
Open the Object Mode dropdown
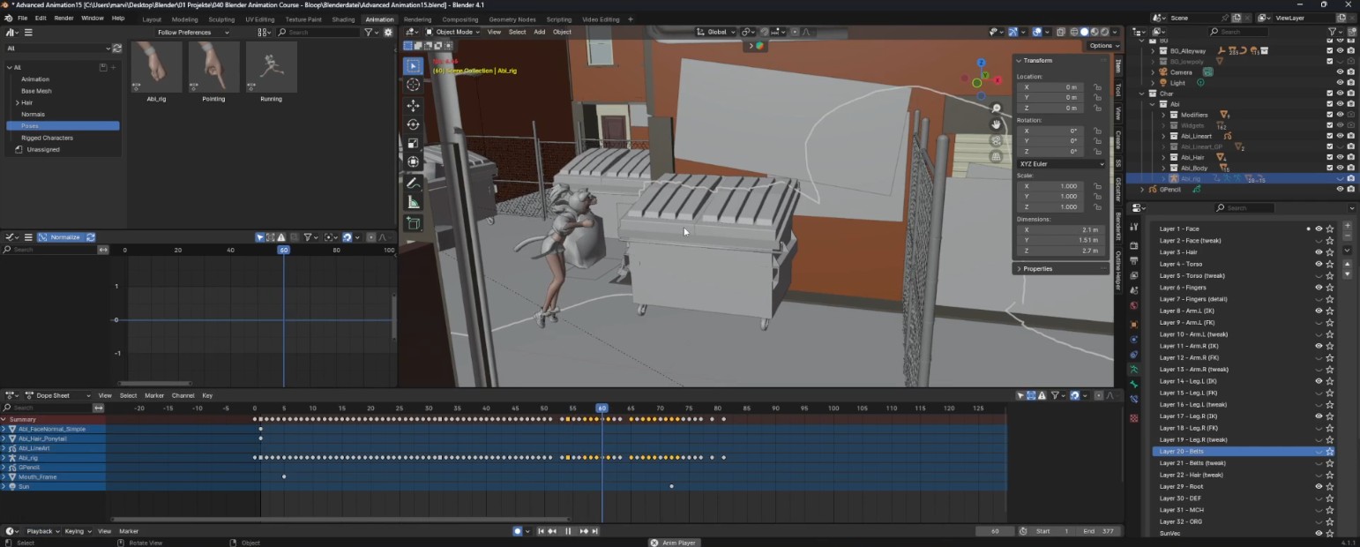pyautogui.click(x=453, y=32)
